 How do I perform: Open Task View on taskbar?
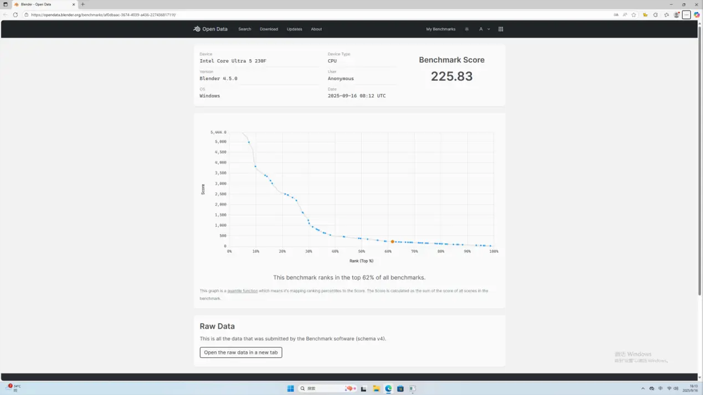point(364,388)
